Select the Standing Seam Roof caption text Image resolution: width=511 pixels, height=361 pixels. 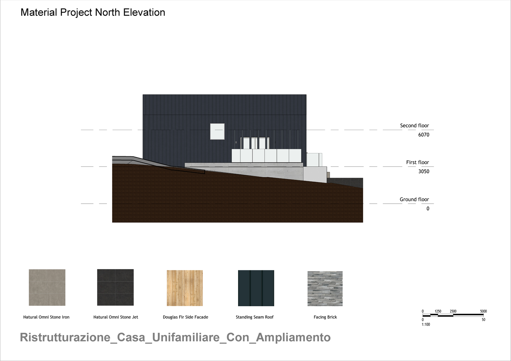tap(254, 317)
